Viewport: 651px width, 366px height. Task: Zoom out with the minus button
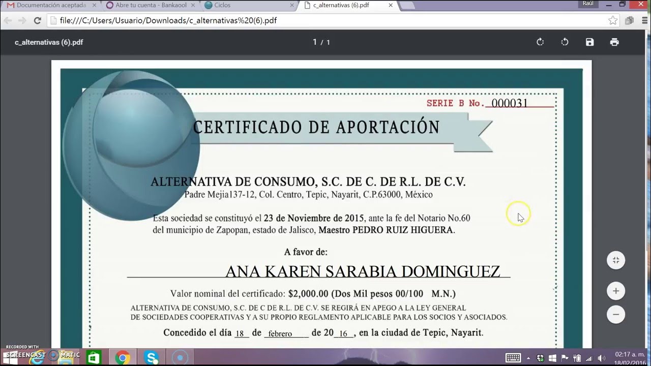(616, 315)
